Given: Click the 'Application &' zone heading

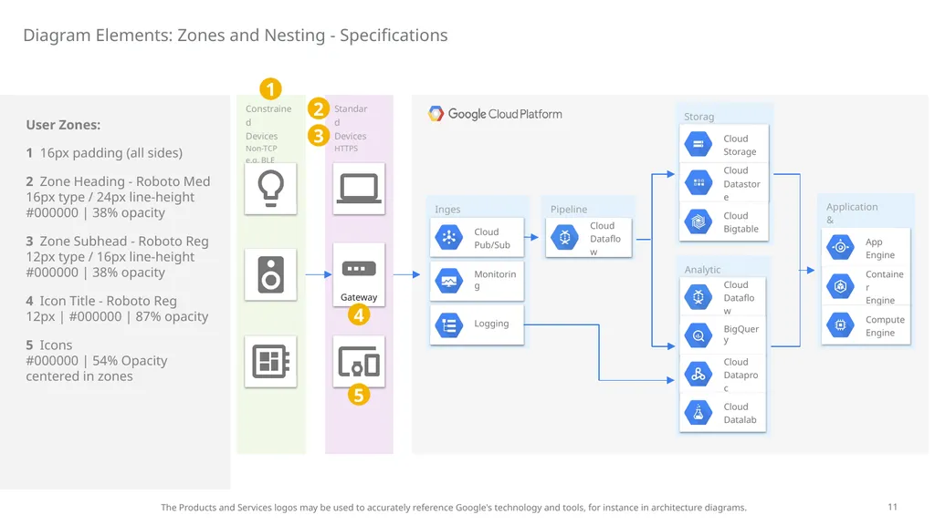Looking at the screenshot, I should click(852, 213).
